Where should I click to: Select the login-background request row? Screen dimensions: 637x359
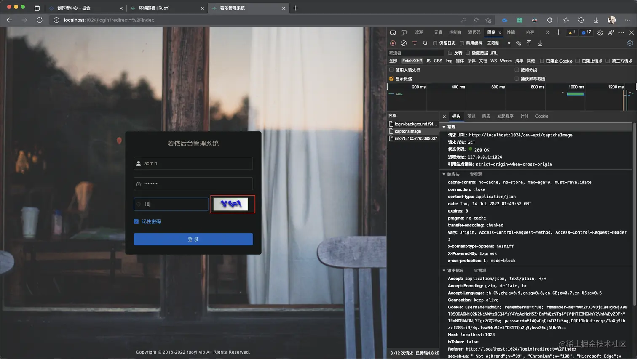tap(413, 124)
